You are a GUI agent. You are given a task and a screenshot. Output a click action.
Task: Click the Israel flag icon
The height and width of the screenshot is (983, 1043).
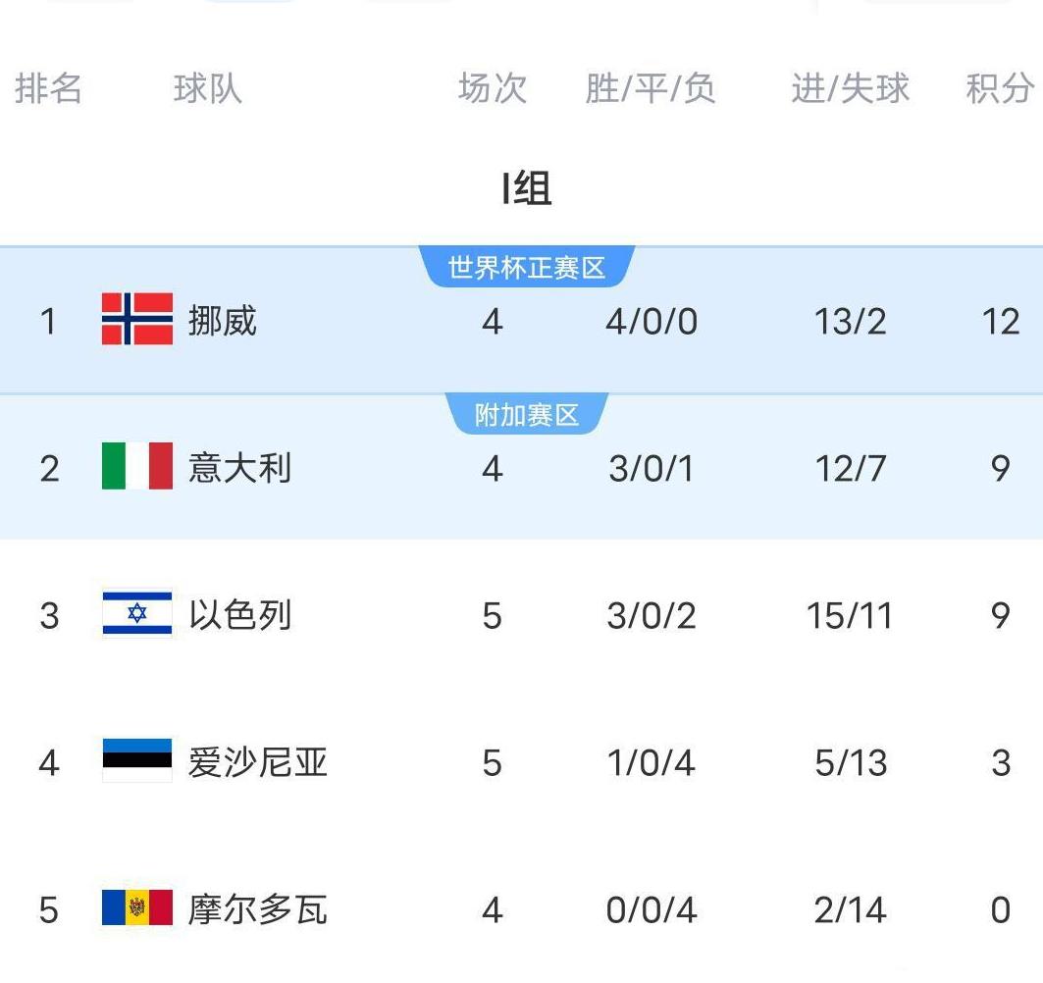[x=137, y=615]
